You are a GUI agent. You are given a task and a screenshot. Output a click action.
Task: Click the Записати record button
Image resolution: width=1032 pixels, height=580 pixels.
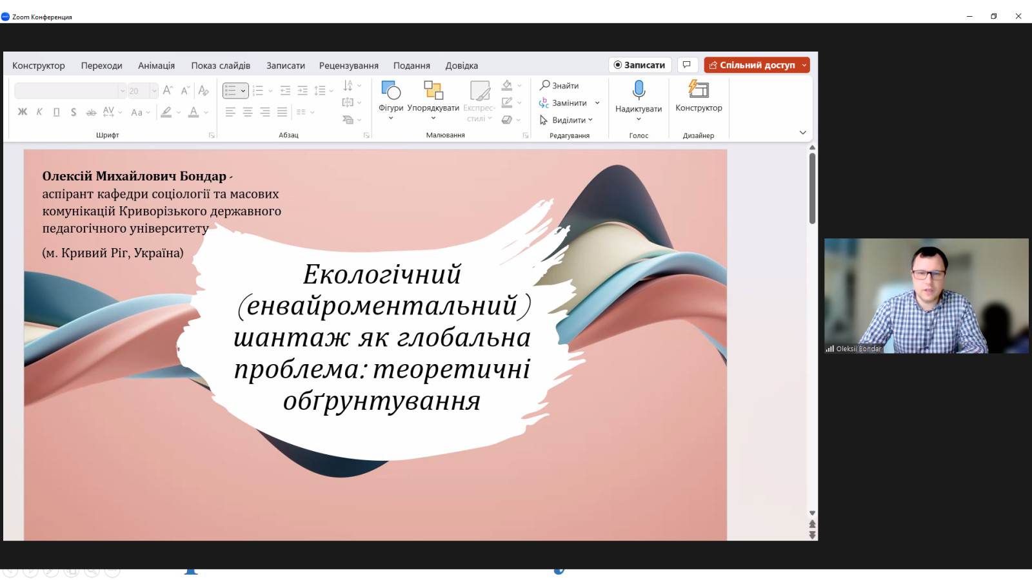[639, 65]
